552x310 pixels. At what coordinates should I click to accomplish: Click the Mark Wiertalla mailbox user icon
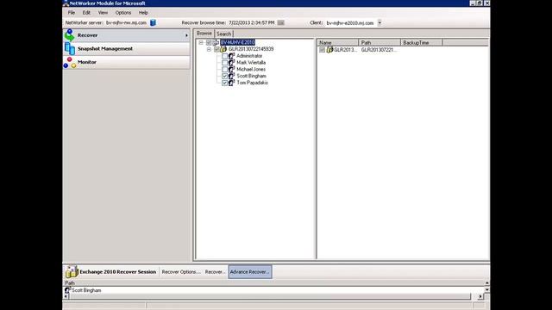[x=231, y=63]
